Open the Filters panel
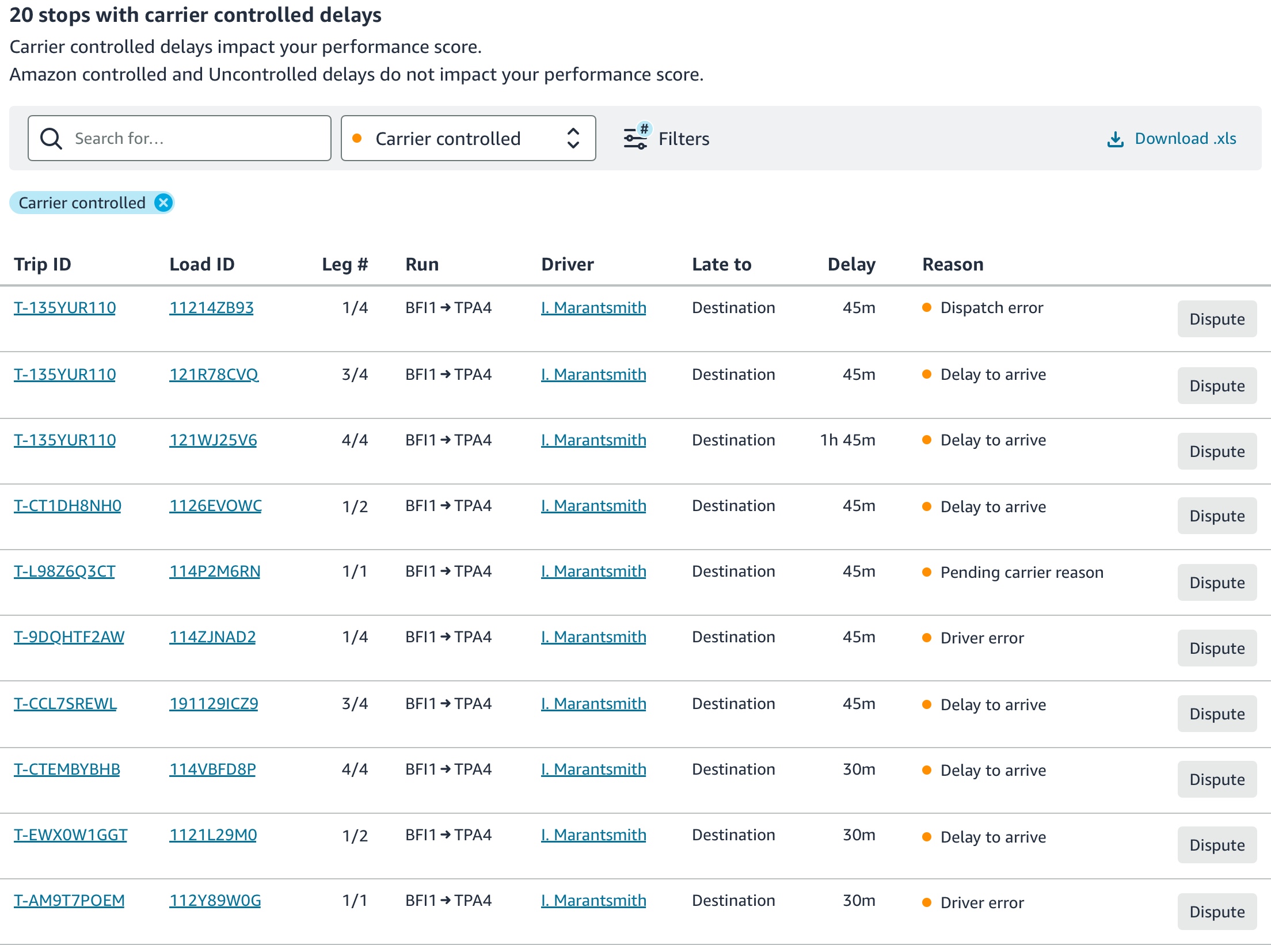The height and width of the screenshot is (945, 1271). click(x=683, y=139)
